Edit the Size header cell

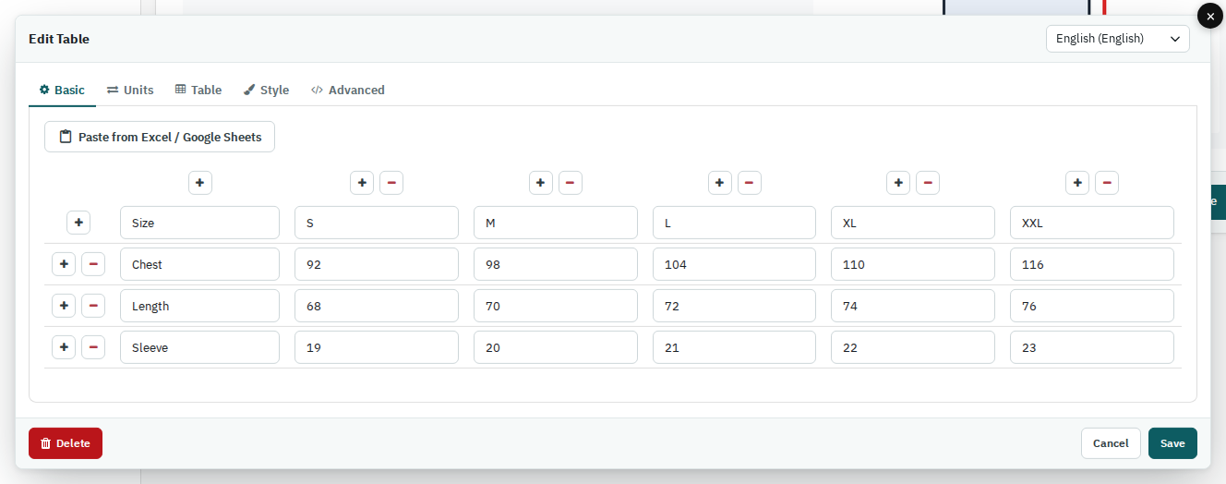click(x=199, y=223)
